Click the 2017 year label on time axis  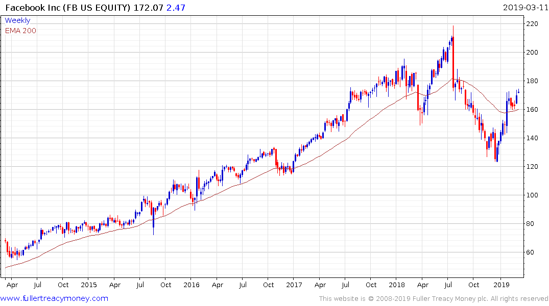[x=294, y=285]
